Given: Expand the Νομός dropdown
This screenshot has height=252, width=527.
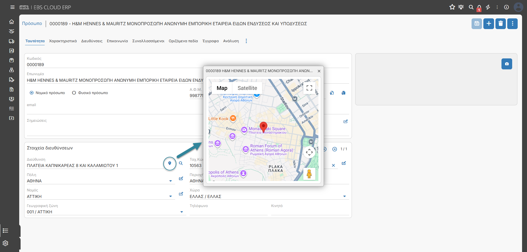Looking at the screenshot, I should coord(170,197).
